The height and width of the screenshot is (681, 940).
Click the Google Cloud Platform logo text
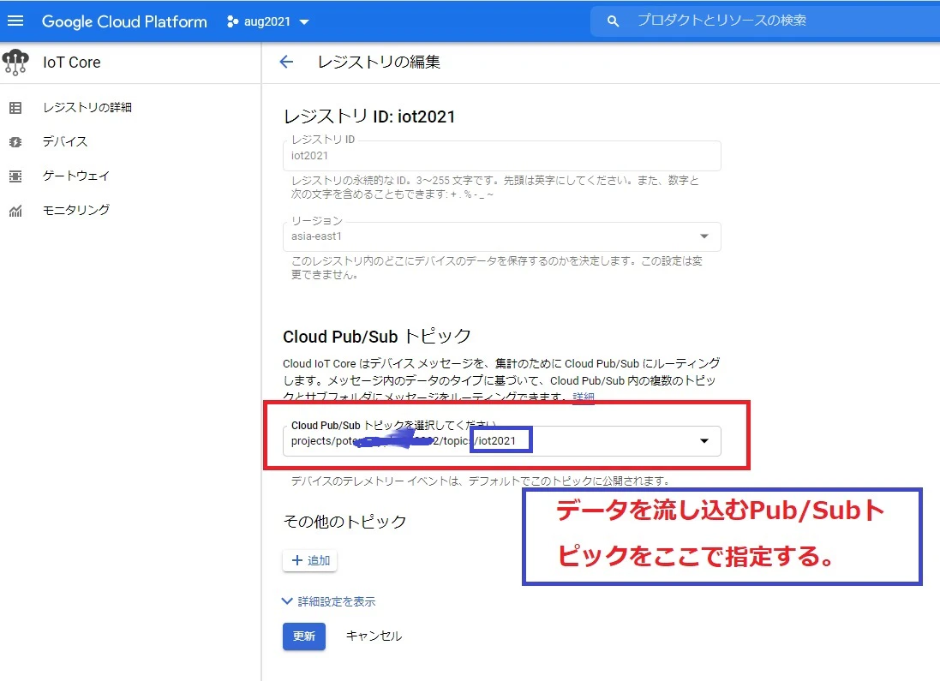point(124,21)
